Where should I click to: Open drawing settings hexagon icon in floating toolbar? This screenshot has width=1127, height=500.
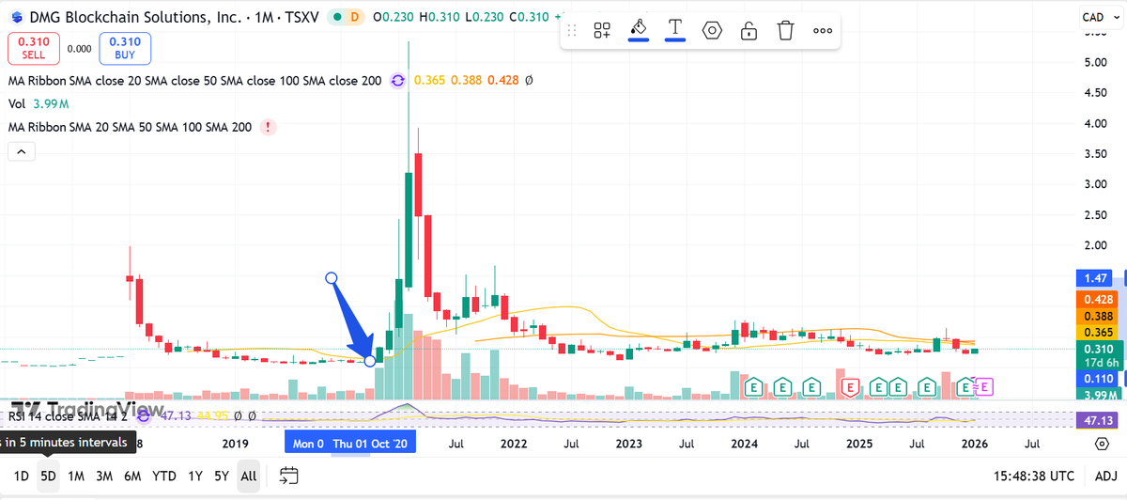point(712,31)
